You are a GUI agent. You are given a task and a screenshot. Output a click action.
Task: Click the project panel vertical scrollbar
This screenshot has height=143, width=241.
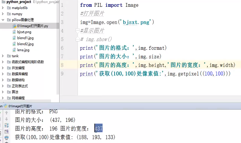click(58, 48)
